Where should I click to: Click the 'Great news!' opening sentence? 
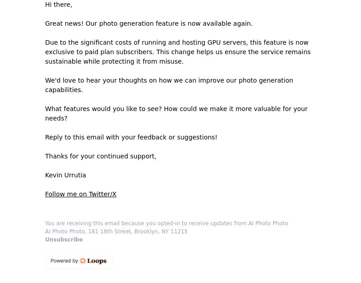(x=148, y=23)
